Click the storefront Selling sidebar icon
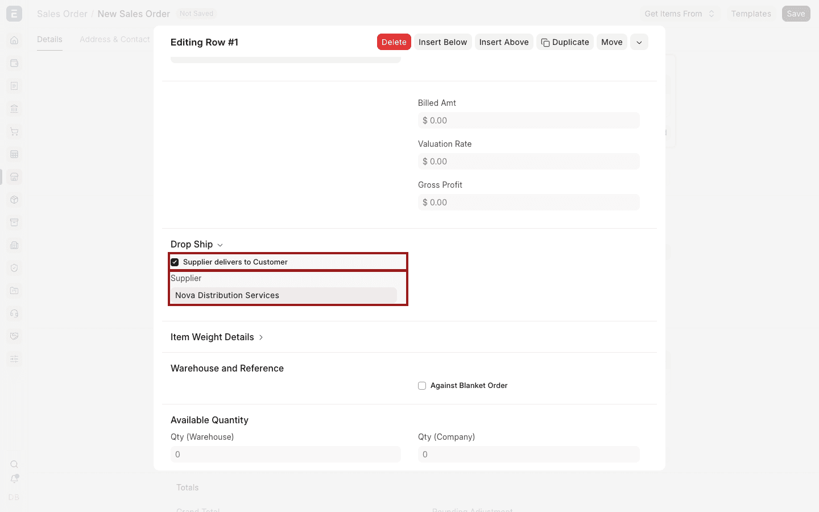This screenshot has height=512, width=819. pyautogui.click(x=14, y=177)
